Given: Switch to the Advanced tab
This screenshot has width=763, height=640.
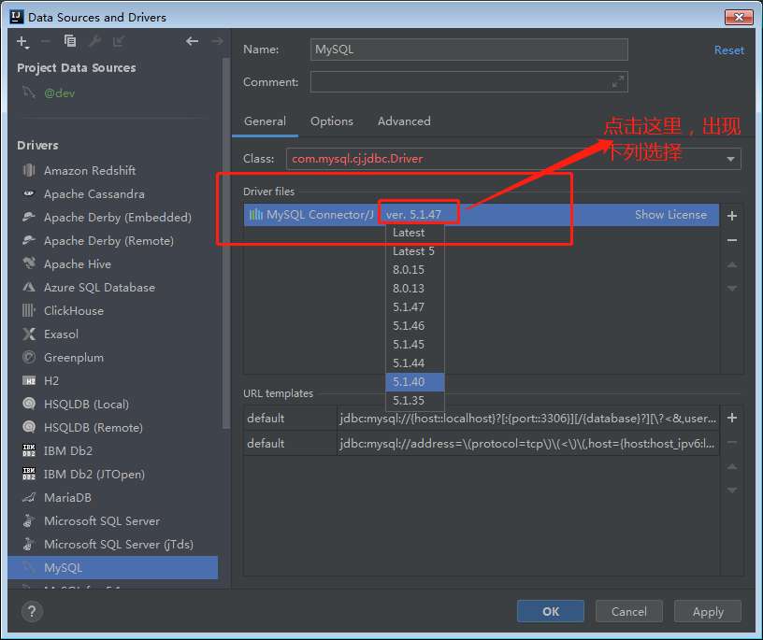Looking at the screenshot, I should 404,121.
